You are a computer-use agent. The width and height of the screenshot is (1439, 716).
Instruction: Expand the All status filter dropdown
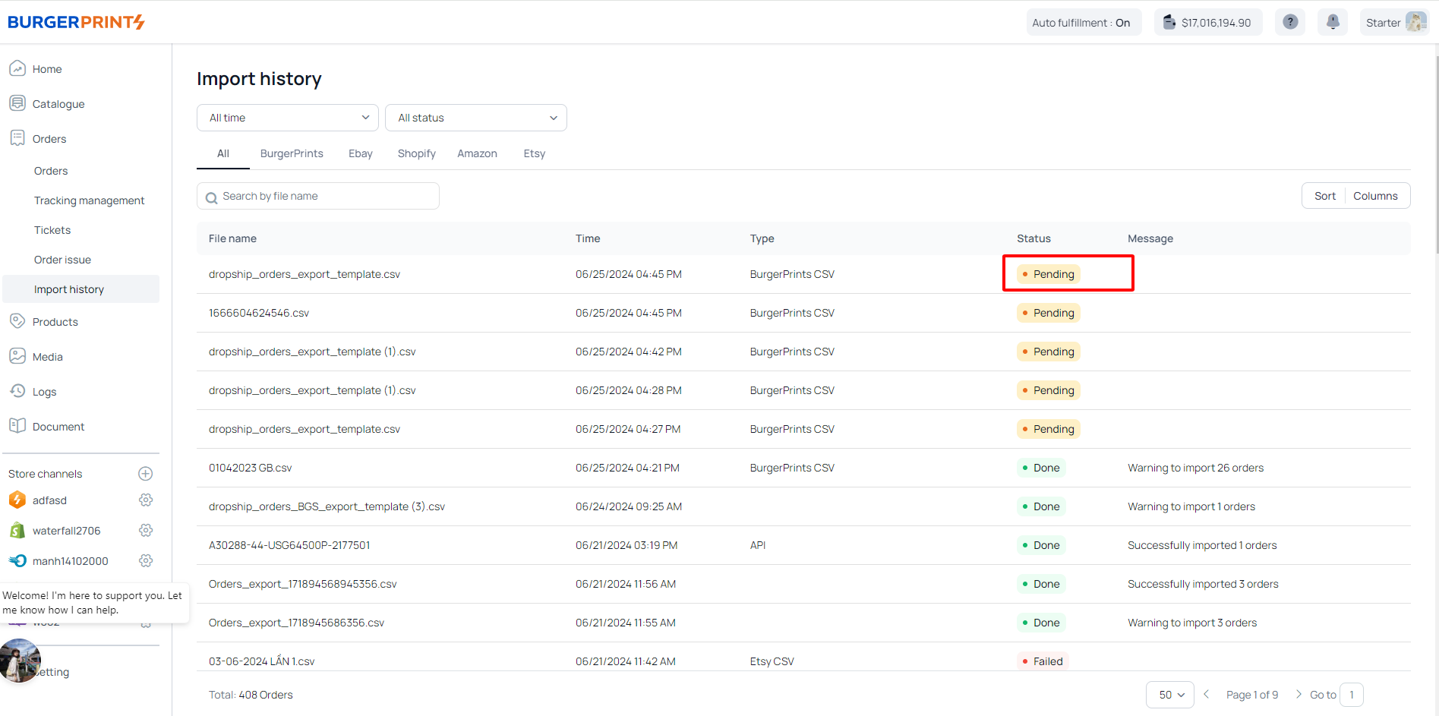tap(476, 118)
